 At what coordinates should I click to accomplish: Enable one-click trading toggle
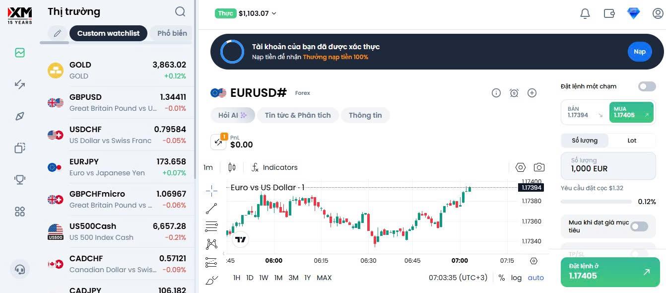647,86
